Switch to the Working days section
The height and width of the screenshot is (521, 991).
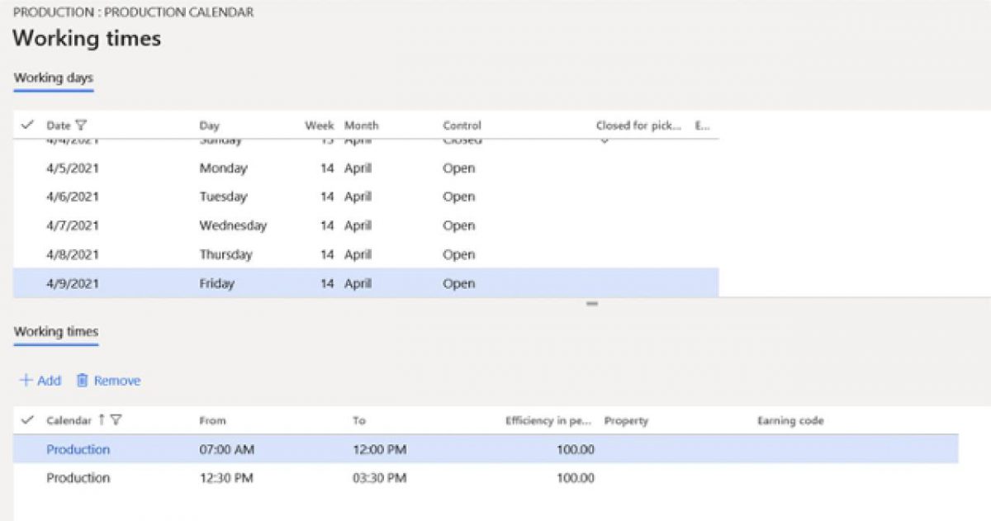point(53,78)
